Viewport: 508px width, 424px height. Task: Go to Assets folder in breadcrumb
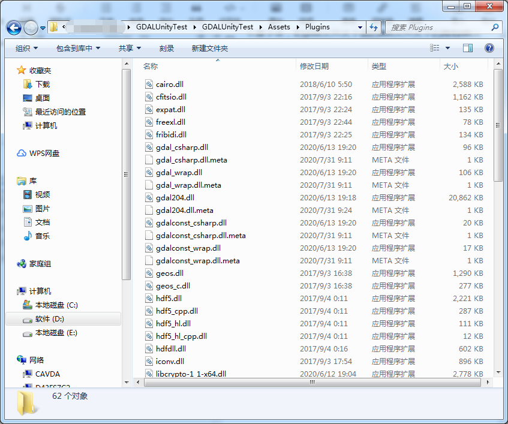click(279, 27)
